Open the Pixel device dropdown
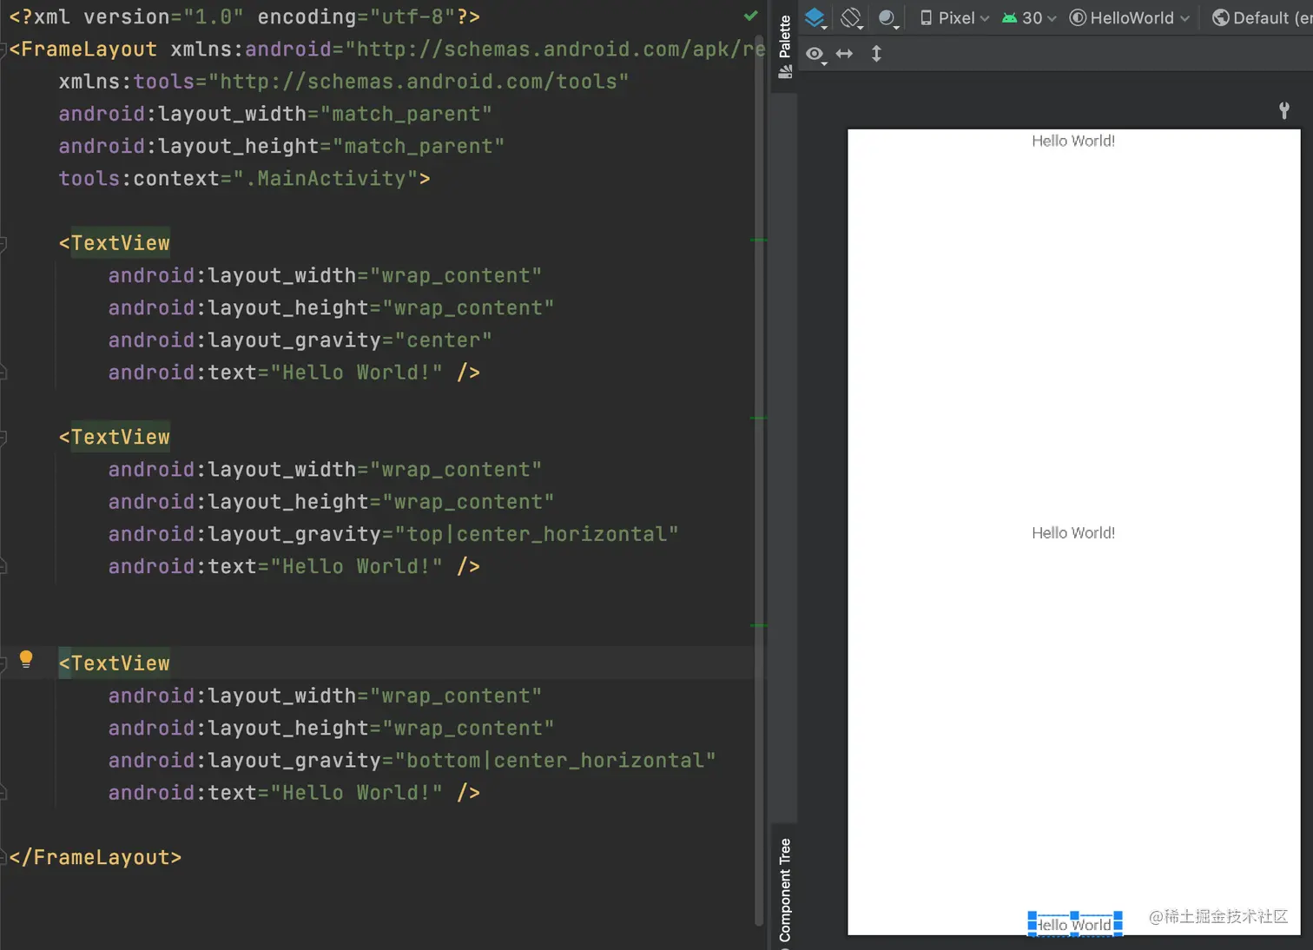The image size is (1313, 950). [x=954, y=18]
